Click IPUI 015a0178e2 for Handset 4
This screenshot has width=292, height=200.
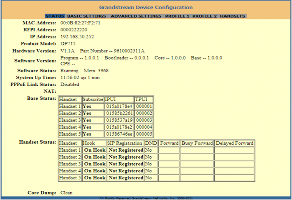pyautogui.click(x=119, y=127)
